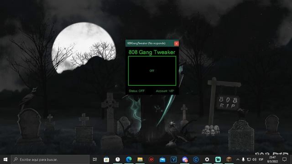Open Task View from taskbar
292x164 pixels.
click(x=95, y=159)
